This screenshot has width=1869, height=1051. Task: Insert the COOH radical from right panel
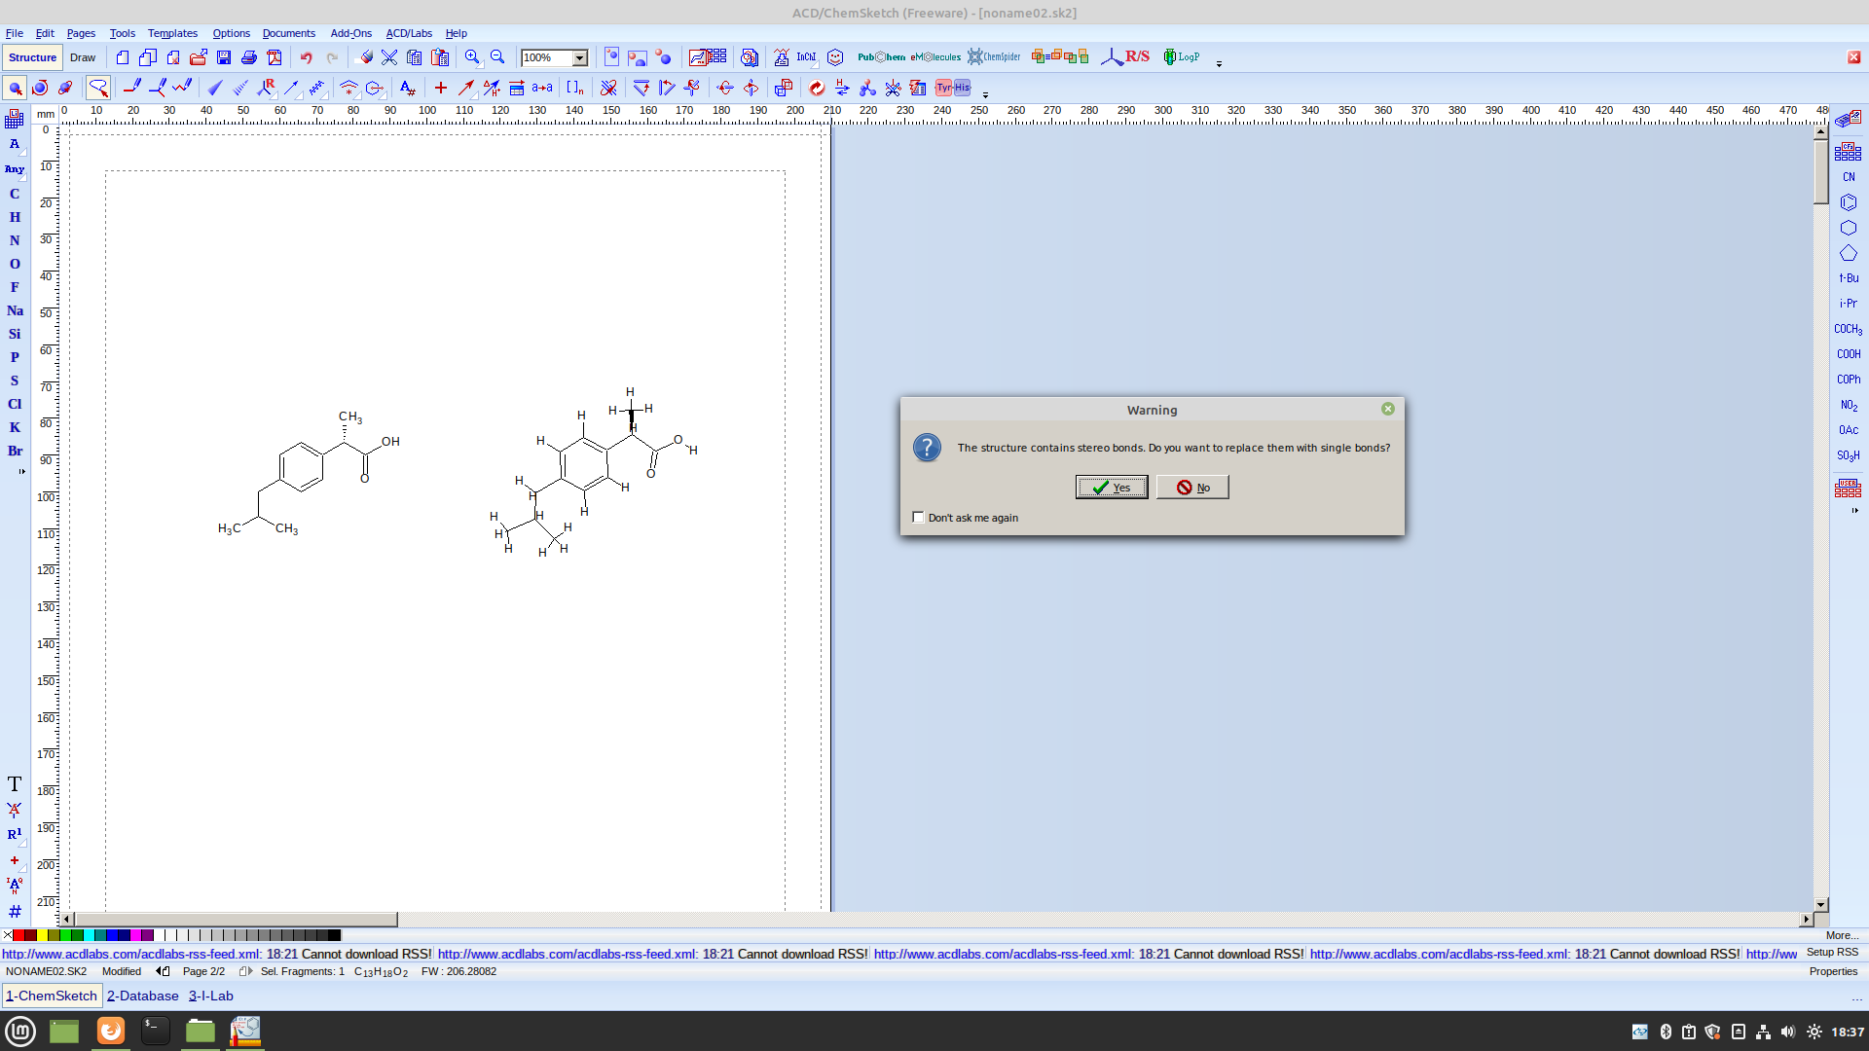[1848, 354]
